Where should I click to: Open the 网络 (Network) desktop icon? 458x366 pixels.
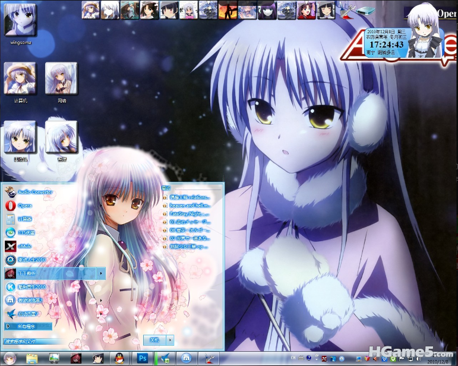pyautogui.click(x=62, y=78)
